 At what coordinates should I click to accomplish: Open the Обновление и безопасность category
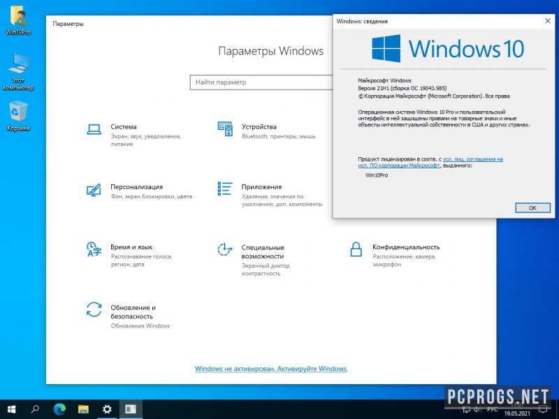(x=128, y=316)
